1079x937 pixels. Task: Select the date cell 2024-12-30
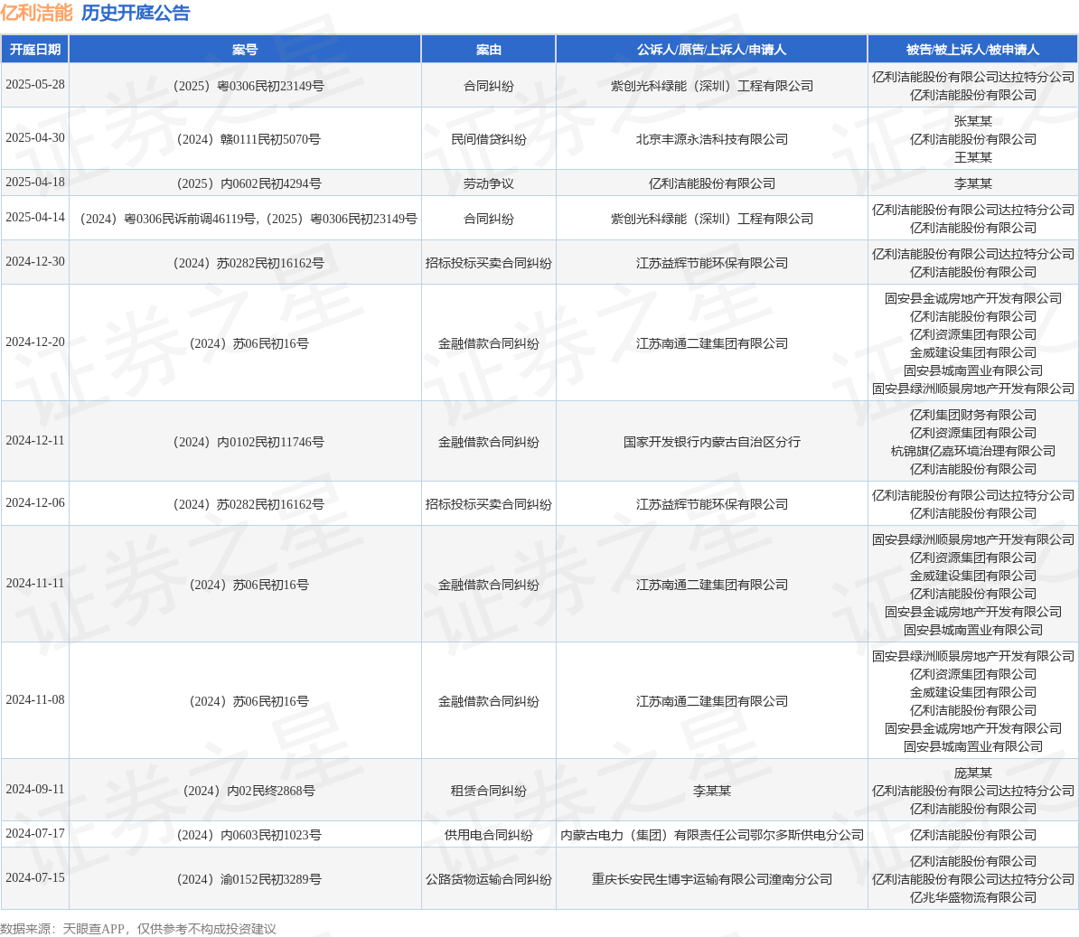click(35, 262)
